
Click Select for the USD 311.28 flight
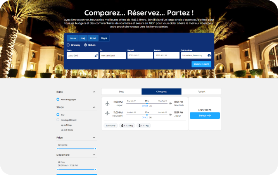[205, 115]
